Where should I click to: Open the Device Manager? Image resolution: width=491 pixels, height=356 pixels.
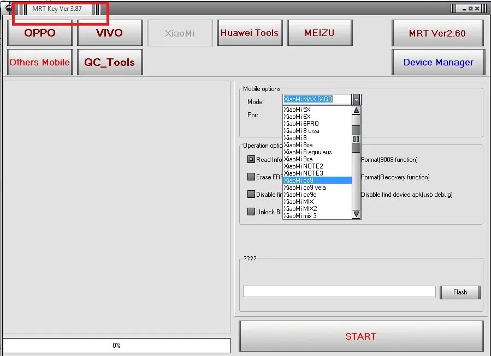pos(438,62)
